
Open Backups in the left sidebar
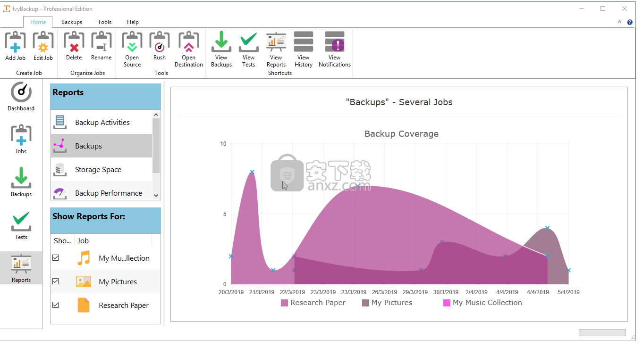click(x=21, y=182)
